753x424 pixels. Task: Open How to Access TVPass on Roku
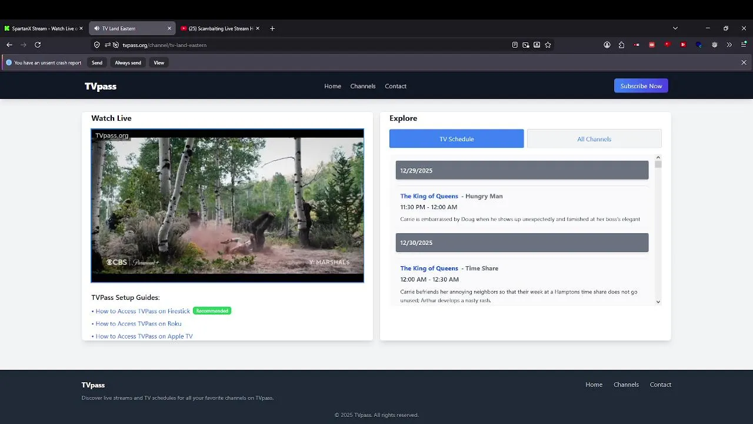138,324
